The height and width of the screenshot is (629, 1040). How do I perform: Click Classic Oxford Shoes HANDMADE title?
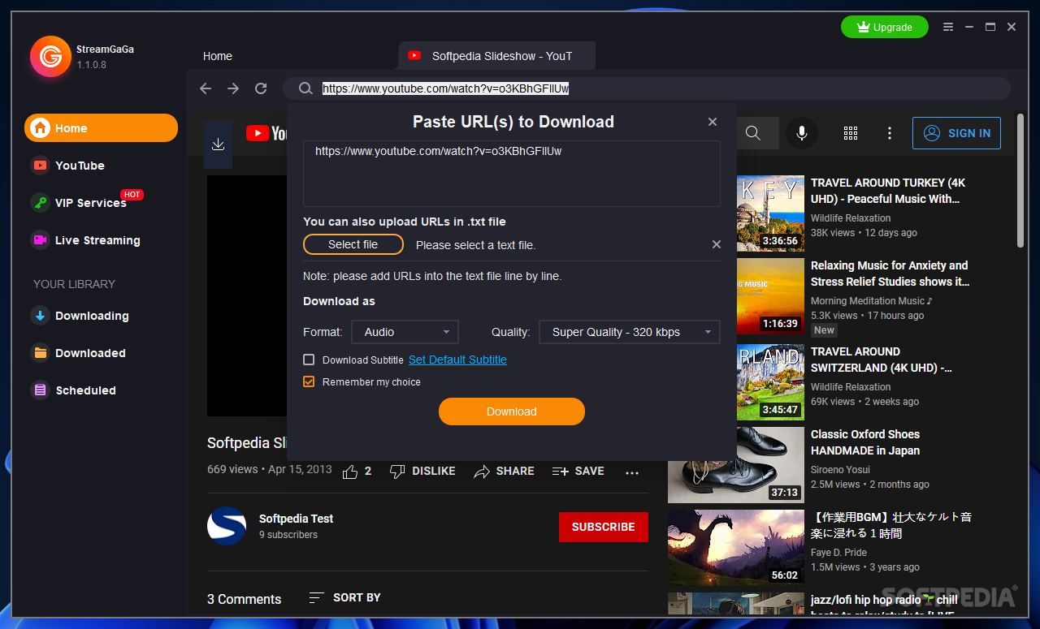(865, 442)
